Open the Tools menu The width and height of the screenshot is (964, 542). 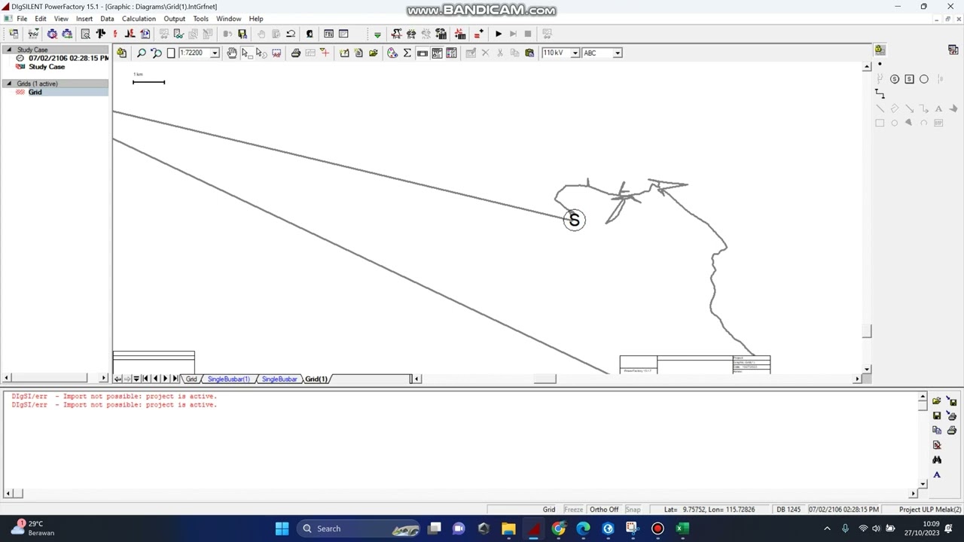[x=200, y=19]
